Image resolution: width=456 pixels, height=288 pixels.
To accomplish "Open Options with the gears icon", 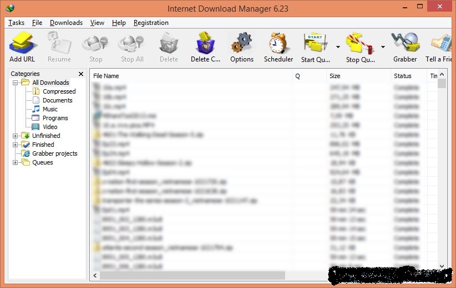I will click(242, 43).
